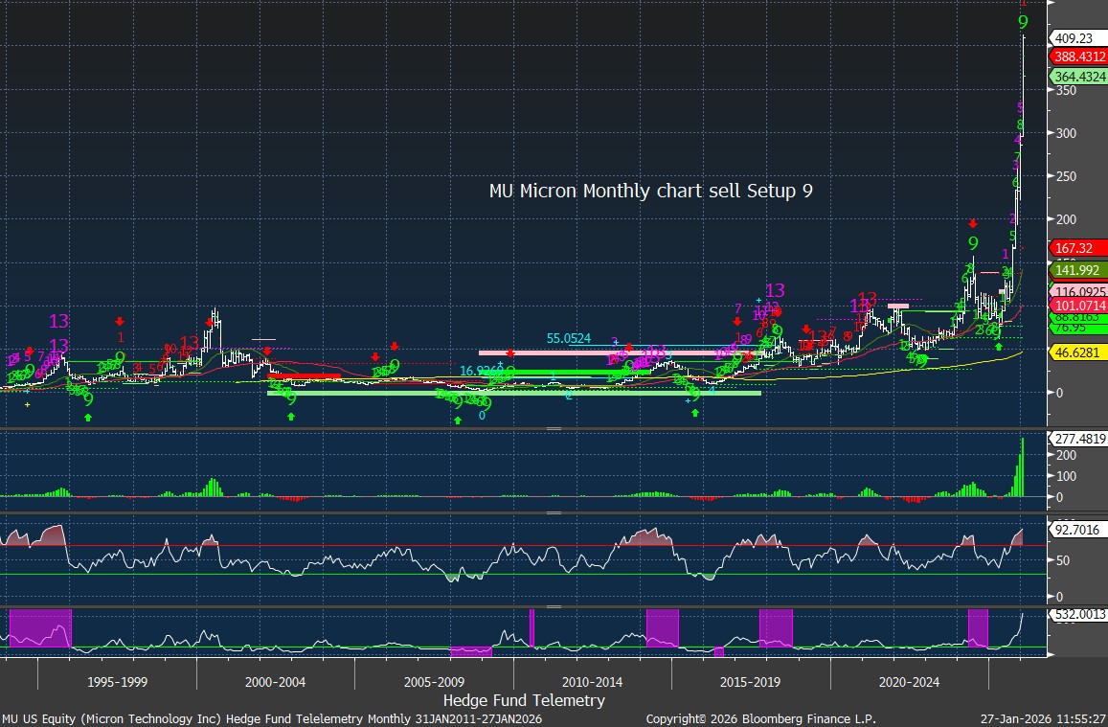
Task: Click the 2010-2014 time axis label
Action: click(x=592, y=682)
